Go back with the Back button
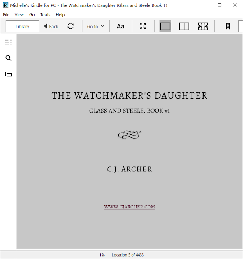Viewport: 243px width, 259px height. point(51,26)
